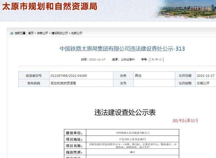
Task: Click the 公开日期 header cell
Action: (185, 76)
